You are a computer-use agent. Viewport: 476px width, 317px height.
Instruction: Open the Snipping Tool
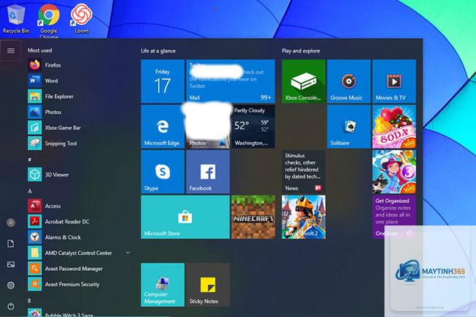(79, 143)
